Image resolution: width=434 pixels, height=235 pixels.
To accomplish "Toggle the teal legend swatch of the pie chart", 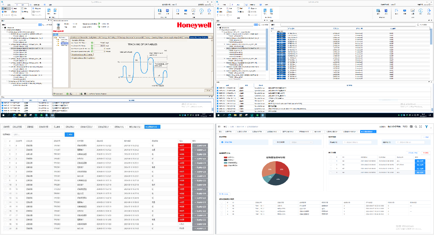I will pos(225,163).
